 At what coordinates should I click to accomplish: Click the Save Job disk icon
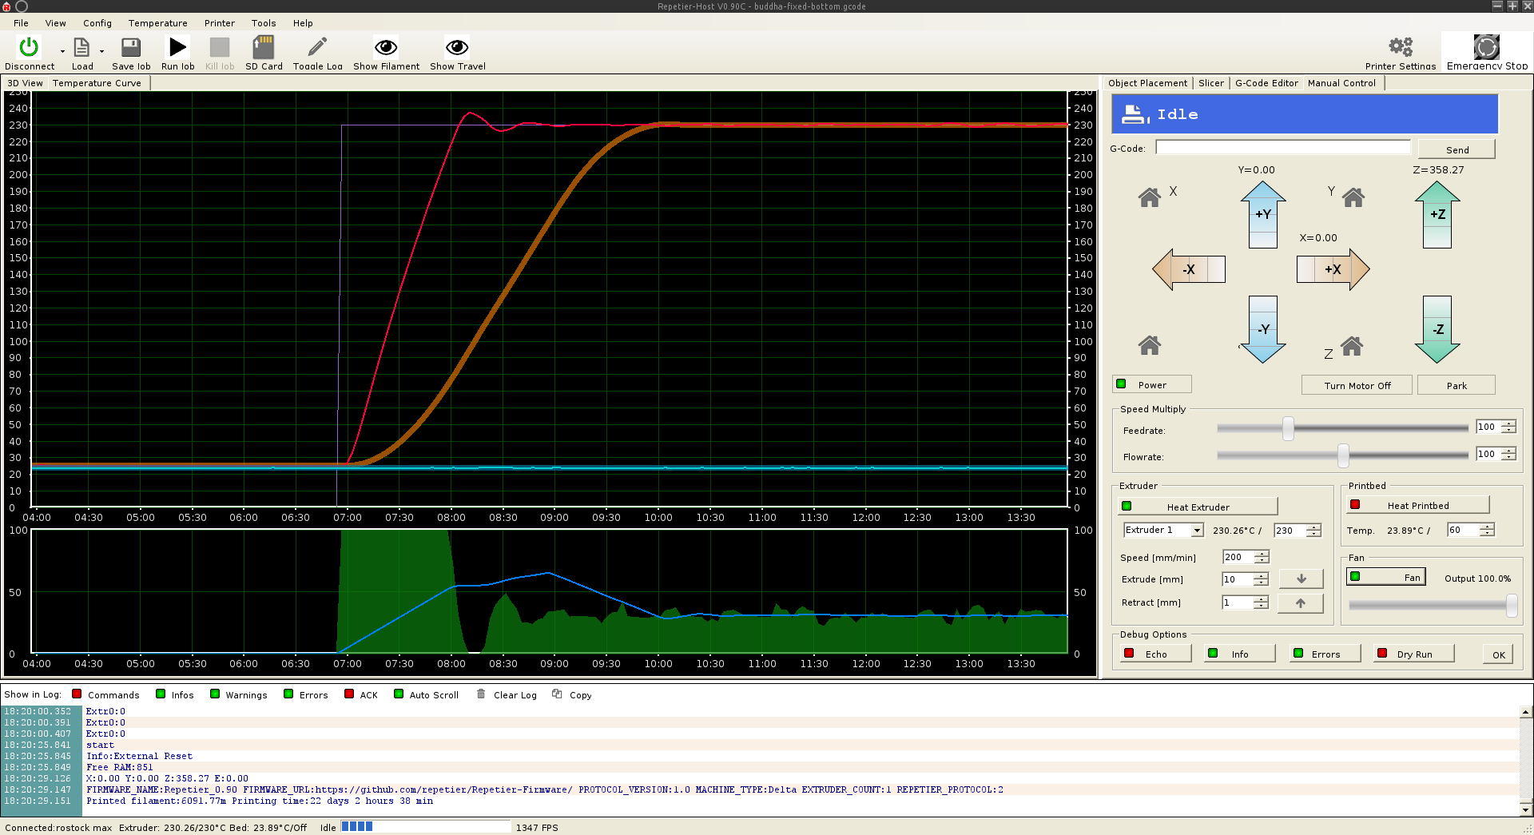(x=131, y=47)
